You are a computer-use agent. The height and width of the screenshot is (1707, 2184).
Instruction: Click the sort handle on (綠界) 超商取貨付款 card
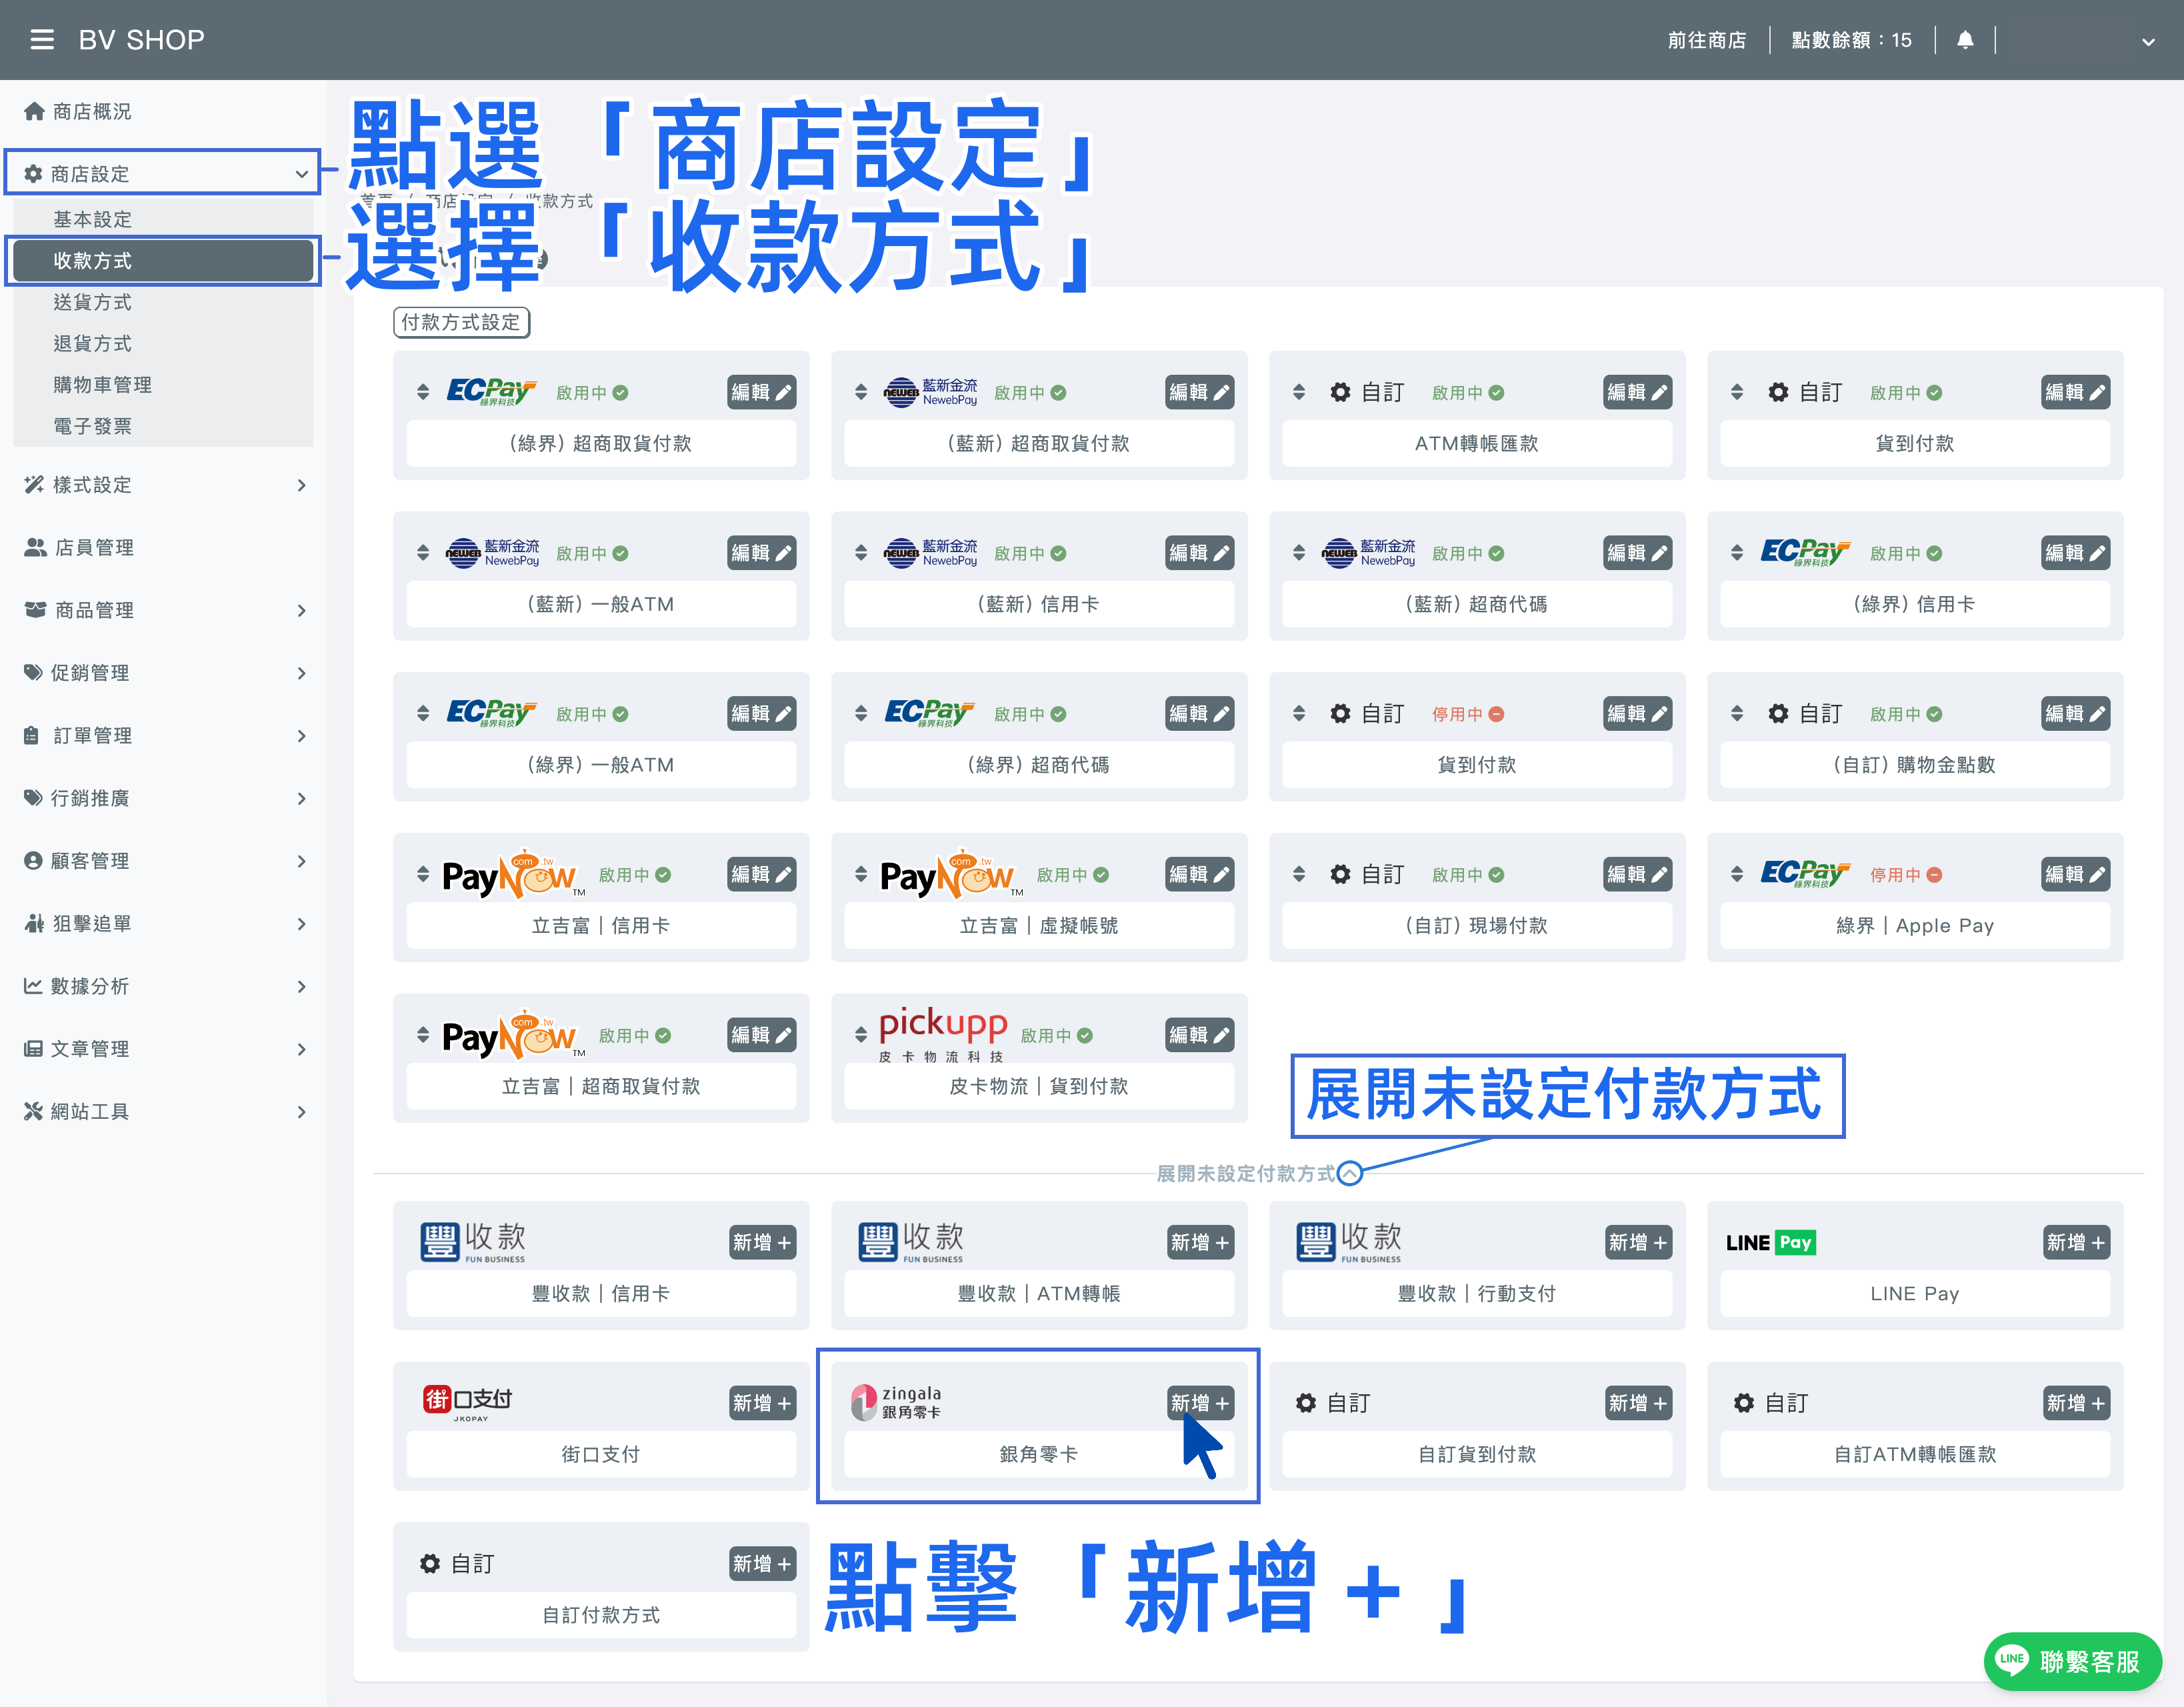(x=423, y=392)
